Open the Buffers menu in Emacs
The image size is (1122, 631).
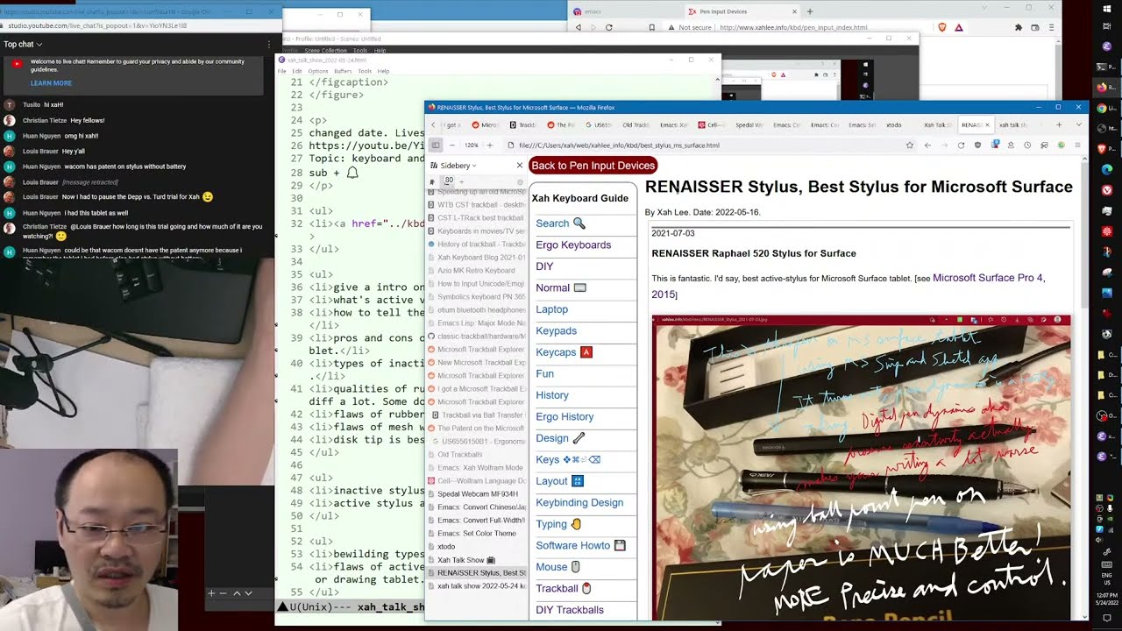343,71
